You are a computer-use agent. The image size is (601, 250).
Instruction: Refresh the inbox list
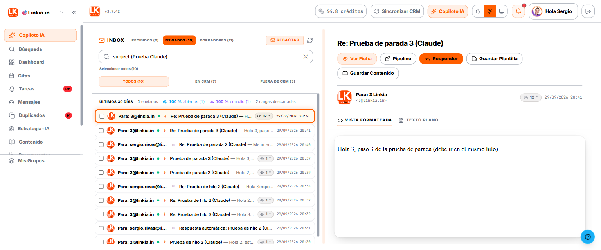310,40
